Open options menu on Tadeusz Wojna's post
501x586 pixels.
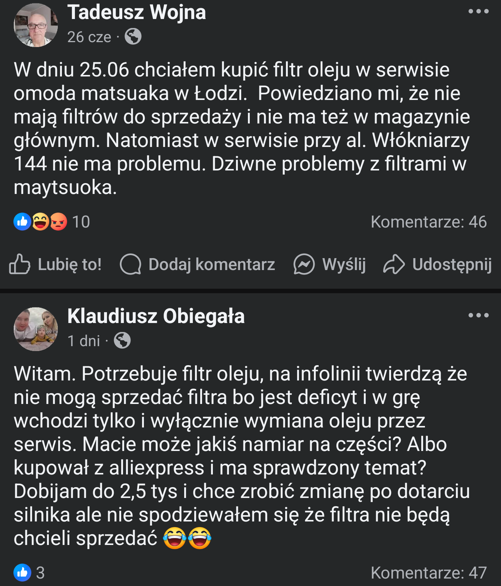coord(478,12)
